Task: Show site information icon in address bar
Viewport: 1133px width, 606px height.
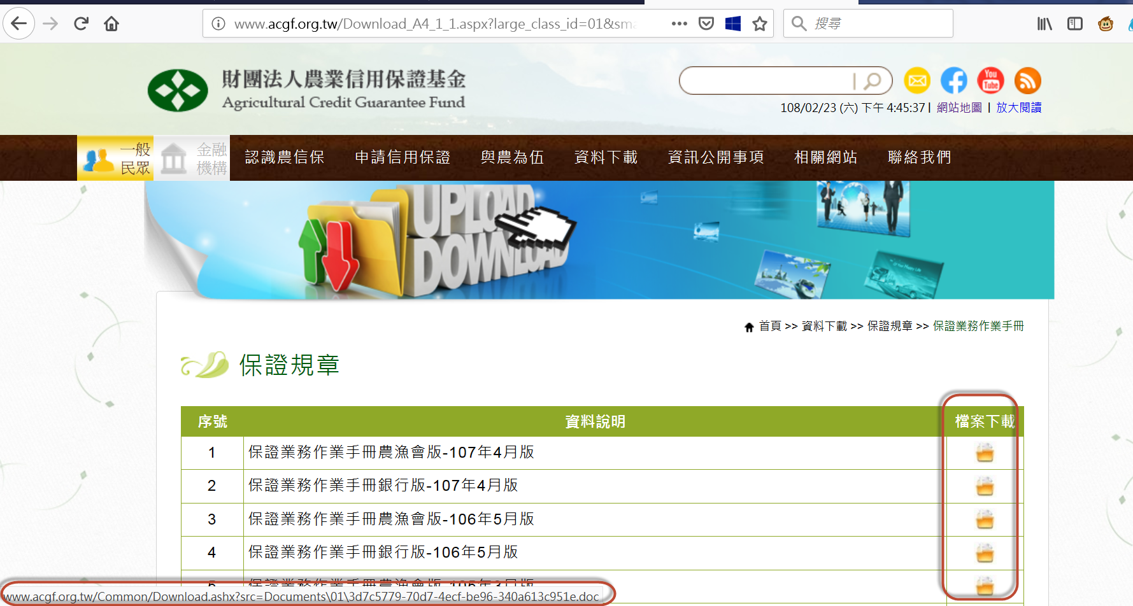Action: [218, 24]
